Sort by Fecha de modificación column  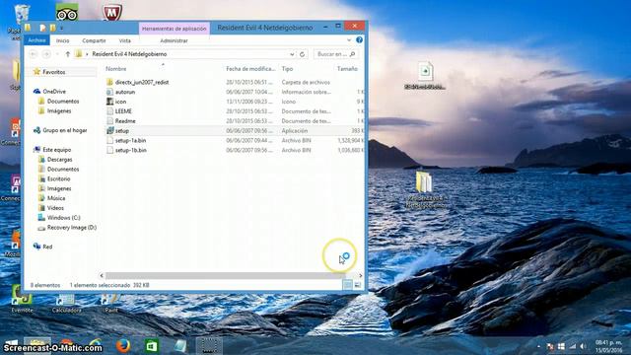[250, 69]
